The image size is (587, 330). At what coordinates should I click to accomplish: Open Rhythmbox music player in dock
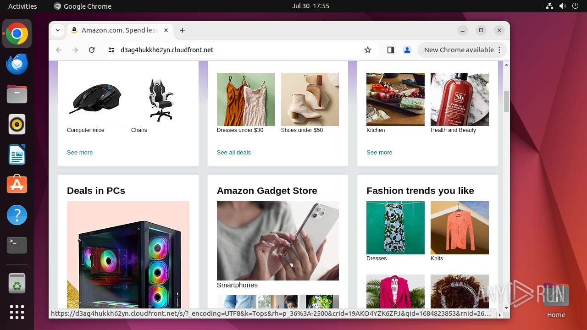click(x=17, y=125)
